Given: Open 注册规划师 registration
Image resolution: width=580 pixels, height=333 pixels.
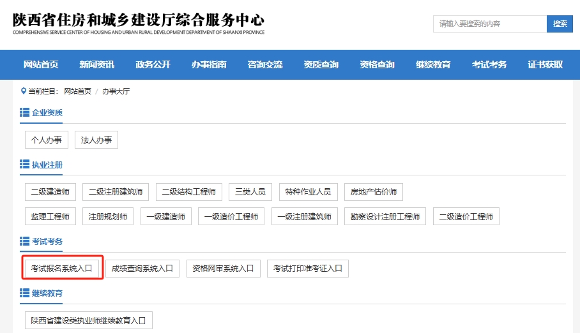Looking at the screenshot, I should 108,217.
